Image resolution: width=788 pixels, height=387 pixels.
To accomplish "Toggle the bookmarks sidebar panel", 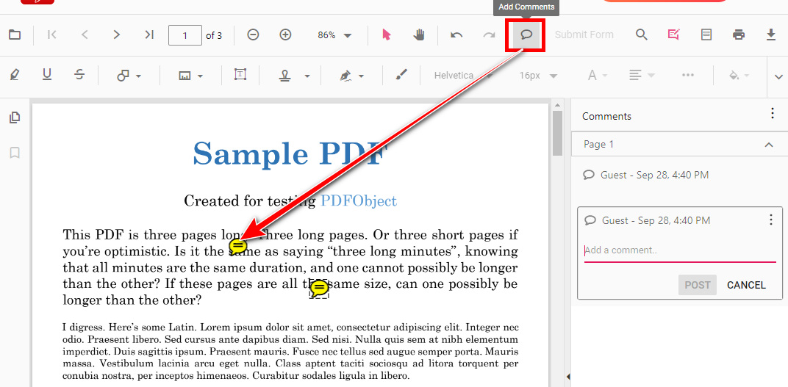I will click(x=15, y=153).
